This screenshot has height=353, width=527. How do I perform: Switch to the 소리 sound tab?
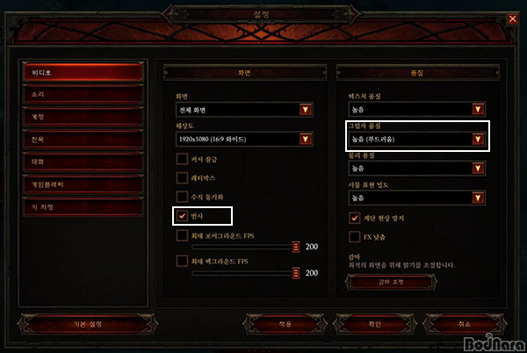point(83,94)
